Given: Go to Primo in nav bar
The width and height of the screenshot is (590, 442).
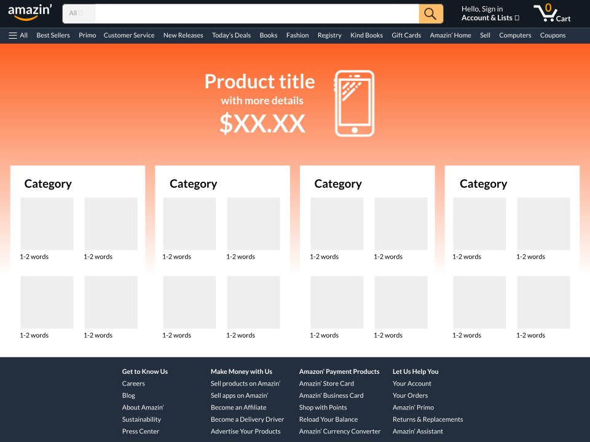Looking at the screenshot, I should click(87, 36).
